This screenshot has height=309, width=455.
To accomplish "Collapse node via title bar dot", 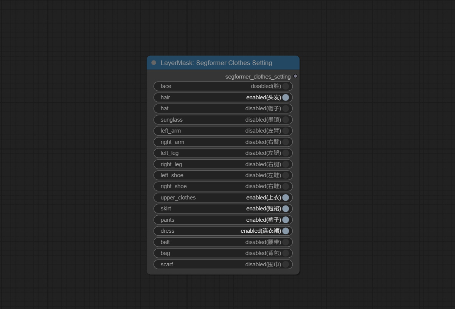I will coord(154,63).
